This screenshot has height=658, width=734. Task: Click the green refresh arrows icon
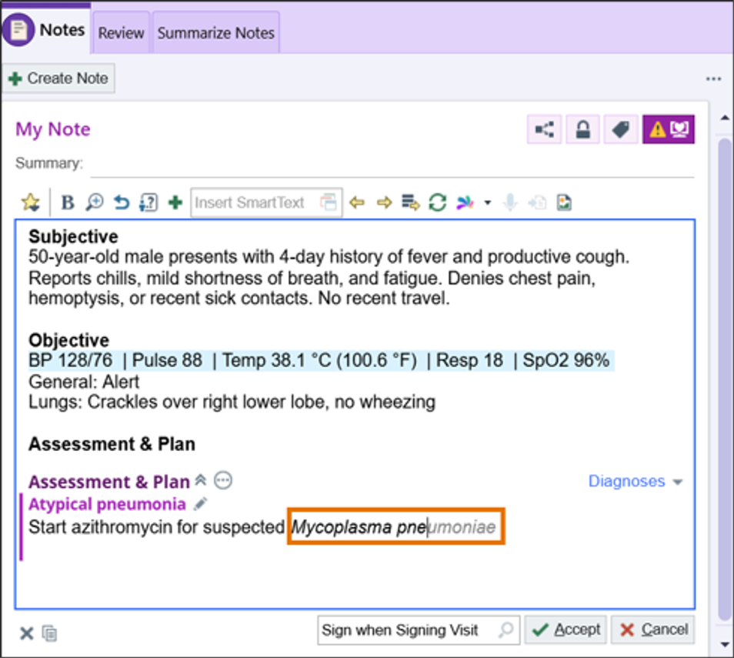point(437,202)
